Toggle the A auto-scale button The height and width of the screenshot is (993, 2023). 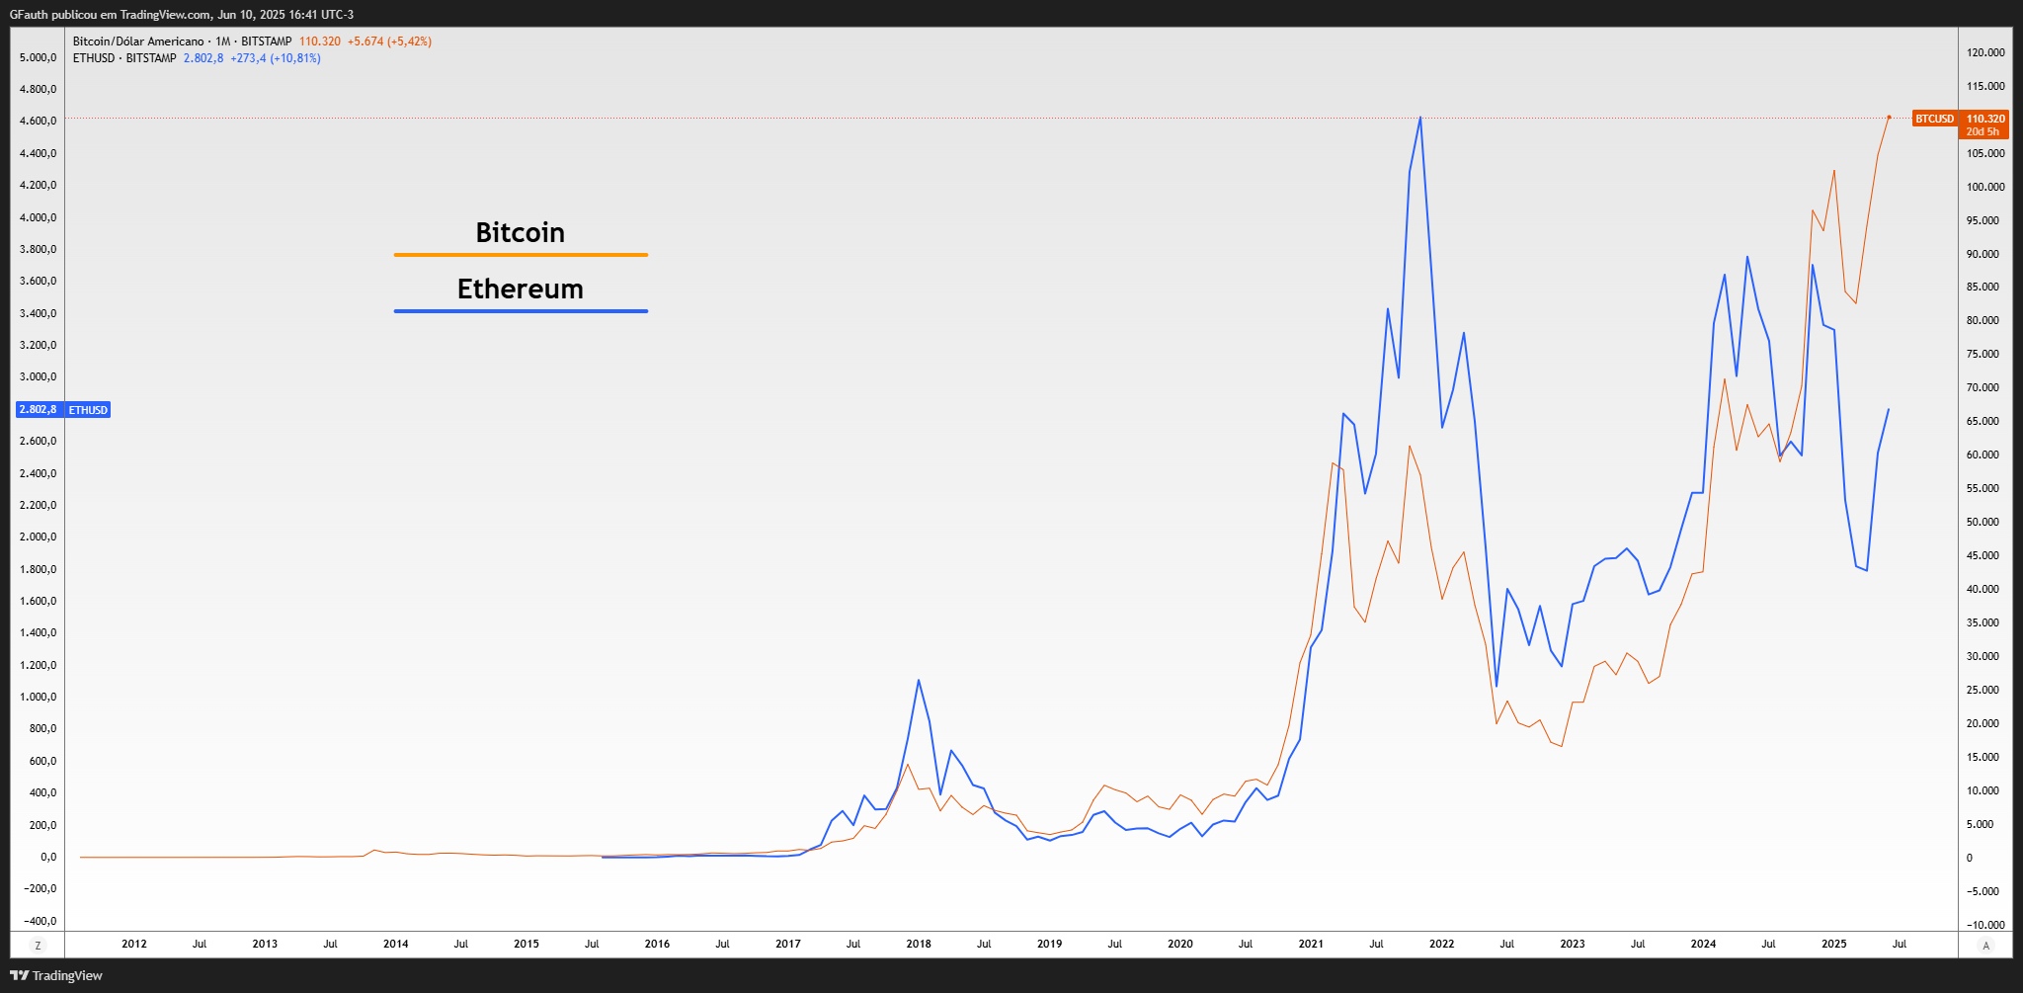pyautogui.click(x=1986, y=946)
